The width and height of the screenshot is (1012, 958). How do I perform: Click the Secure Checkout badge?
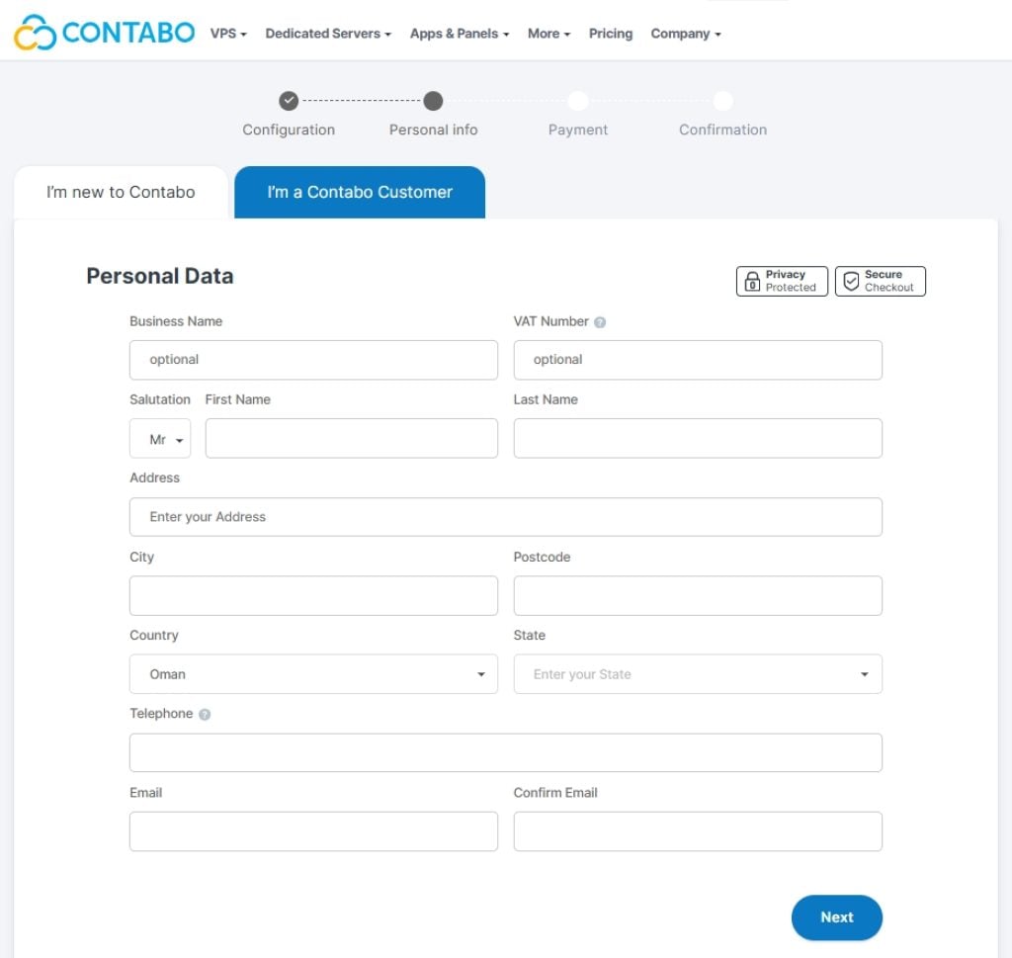[879, 281]
